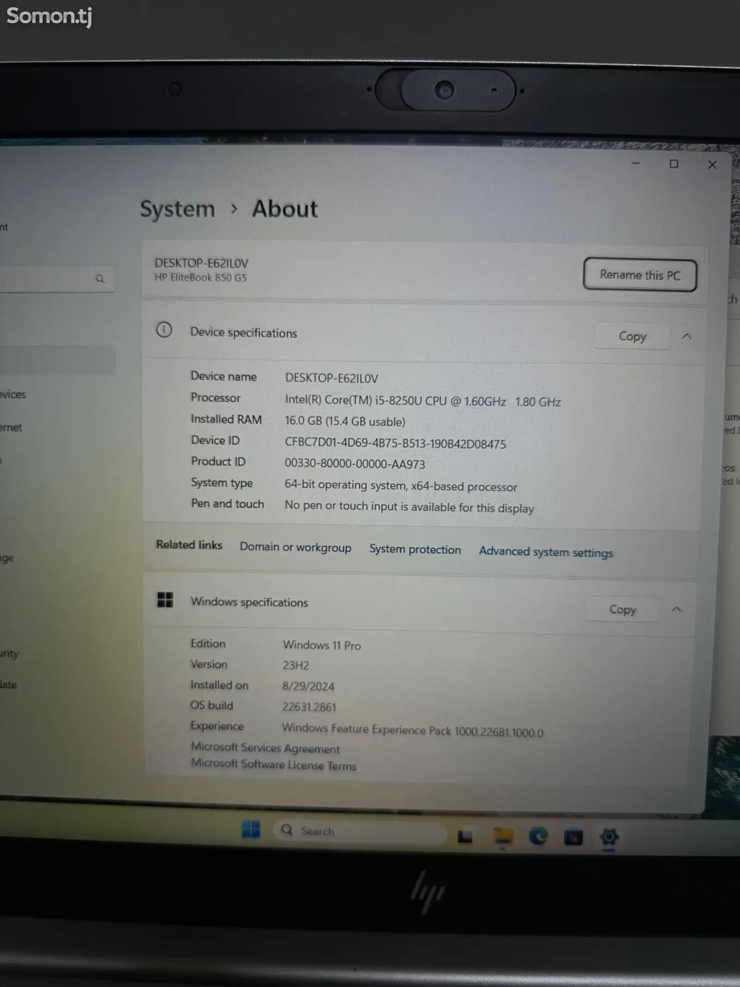Select the Product ID value 00330-80000-00000-AA973
The image size is (740, 987).
(x=355, y=464)
